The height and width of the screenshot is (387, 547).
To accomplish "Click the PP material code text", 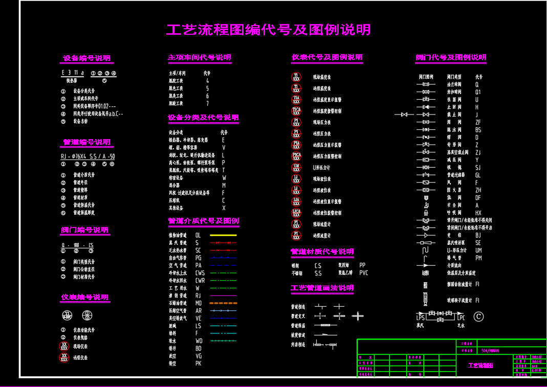I will (362, 265).
